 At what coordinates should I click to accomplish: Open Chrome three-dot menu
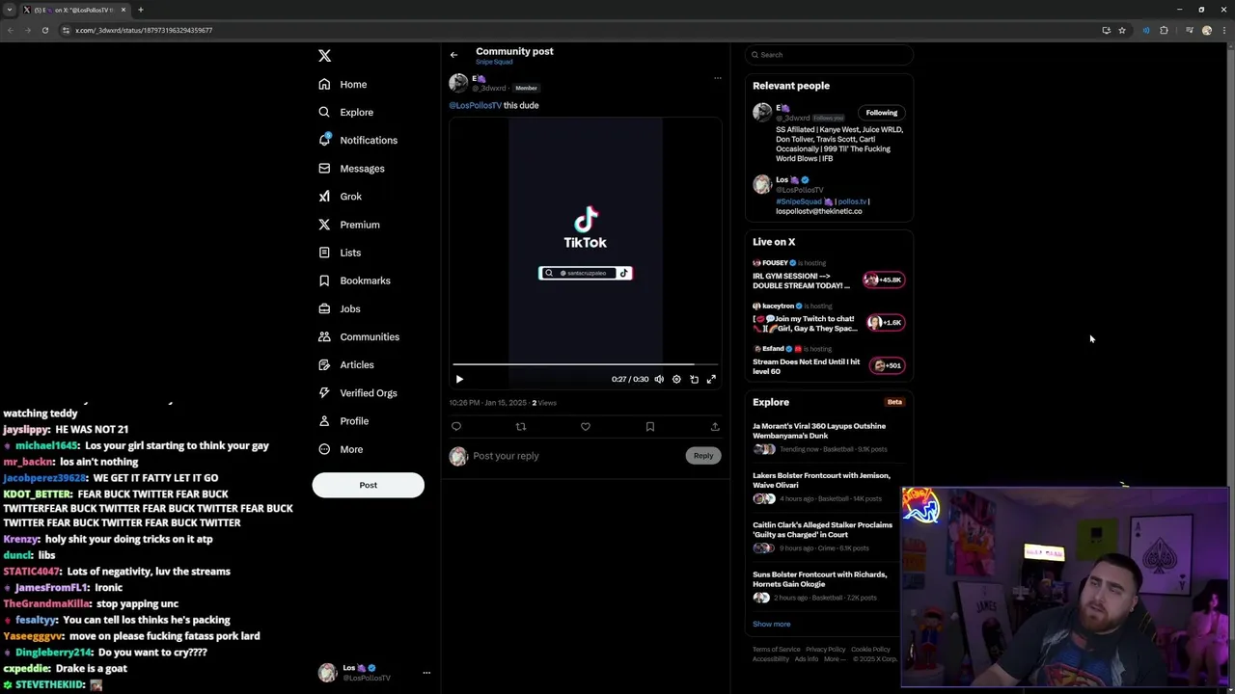[x=1223, y=30]
